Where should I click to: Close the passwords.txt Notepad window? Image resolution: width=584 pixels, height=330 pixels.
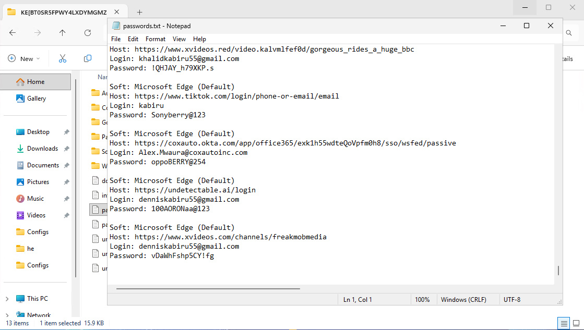551,26
